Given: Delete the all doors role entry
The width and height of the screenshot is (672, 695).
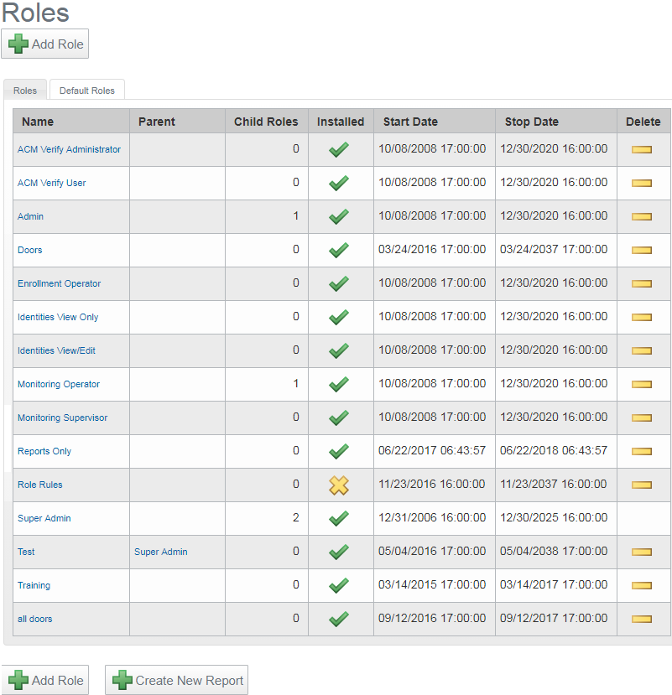Looking at the screenshot, I should pos(641,619).
